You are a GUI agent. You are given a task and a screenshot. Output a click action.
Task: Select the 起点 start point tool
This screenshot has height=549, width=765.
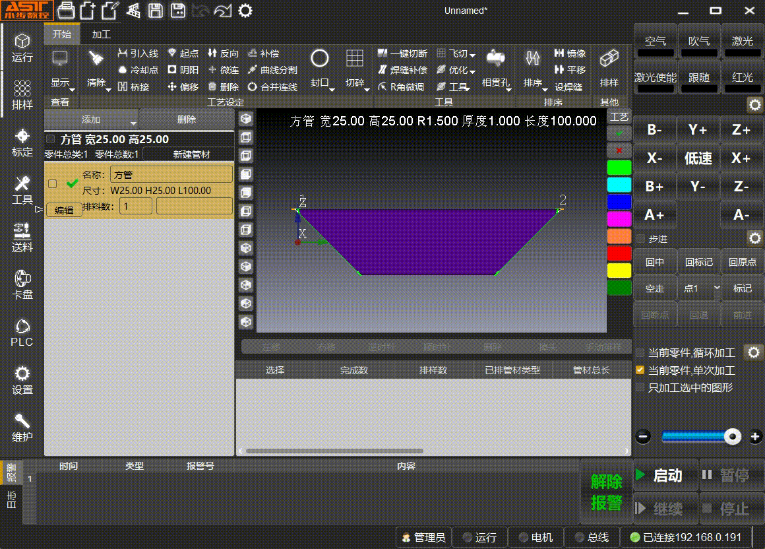[x=183, y=53]
